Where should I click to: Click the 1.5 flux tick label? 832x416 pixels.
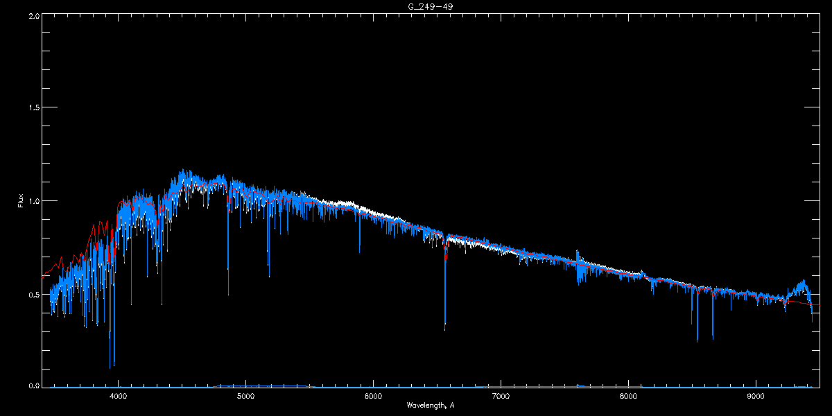[33, 108]
